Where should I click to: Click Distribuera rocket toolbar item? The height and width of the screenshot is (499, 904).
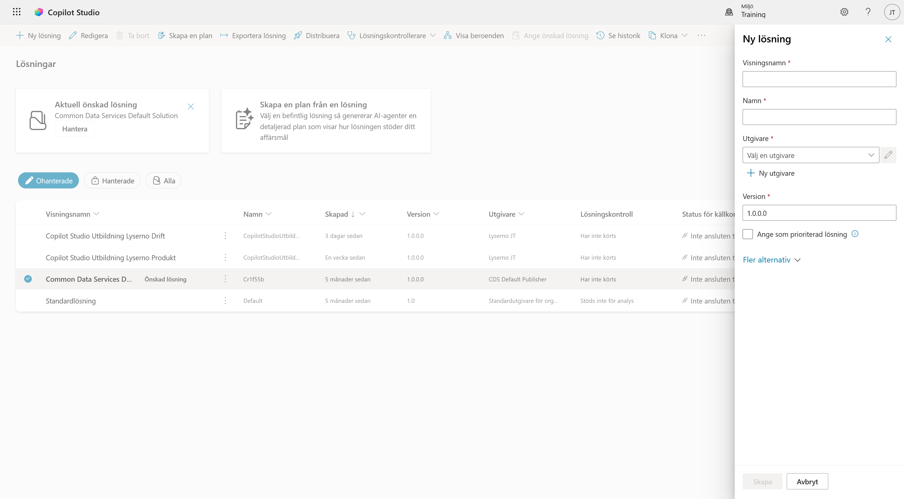tap(316, 35)
